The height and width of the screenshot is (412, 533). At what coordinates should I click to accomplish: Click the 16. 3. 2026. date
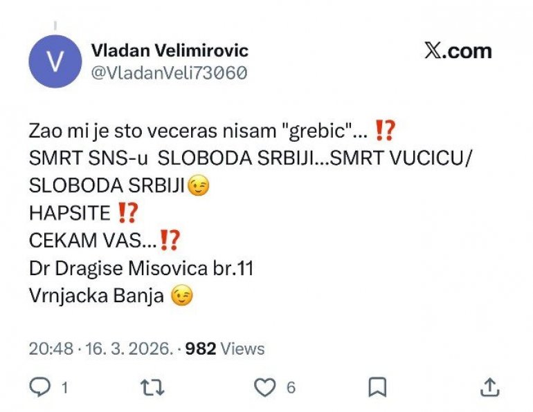coord(129,348)
